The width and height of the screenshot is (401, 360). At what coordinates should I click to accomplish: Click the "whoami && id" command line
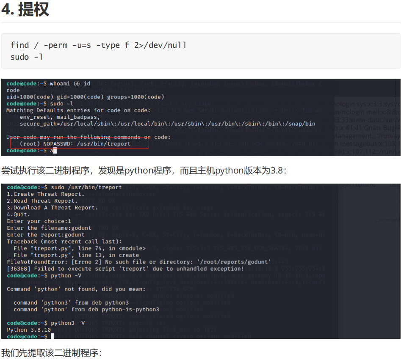[x=48, y=83]
